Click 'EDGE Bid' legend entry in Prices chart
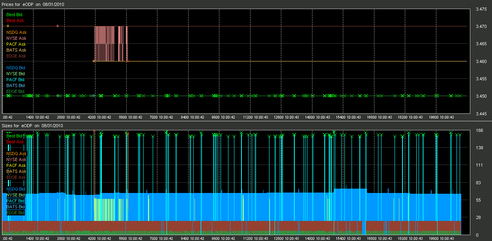Image resolution: width=492 pixels, height=241 pixels. (x=15, y=91)
